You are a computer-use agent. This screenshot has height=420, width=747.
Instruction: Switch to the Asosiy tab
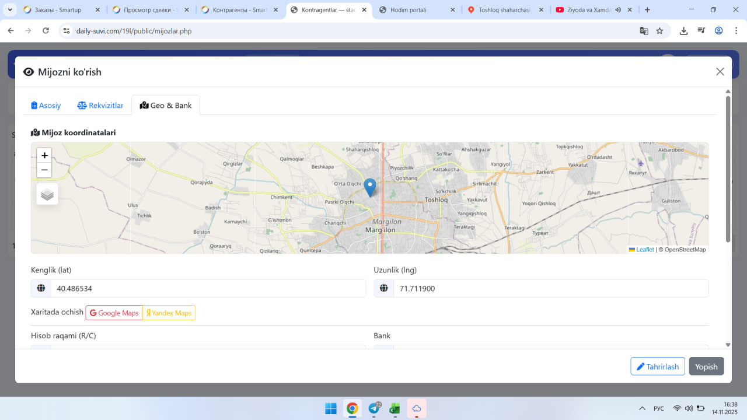pyautogui.click(x=46, y=106)
